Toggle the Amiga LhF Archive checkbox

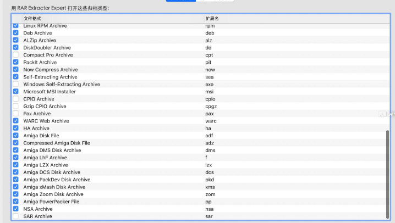15,158
